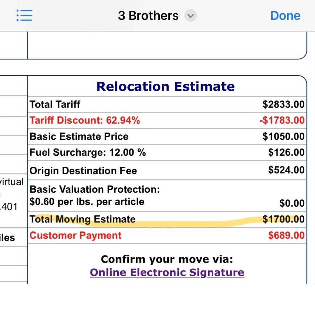Screen dimensions: 315x310
Task: Select the $126.00 fuel surcharge amount
Action: [x=286, y=152]
